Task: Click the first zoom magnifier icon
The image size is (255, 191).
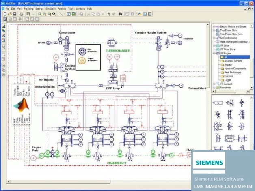Action: 40,14
